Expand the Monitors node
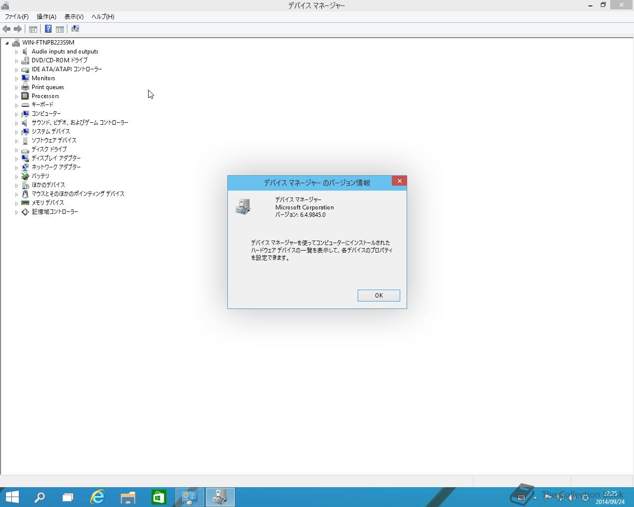 (16, 79)
